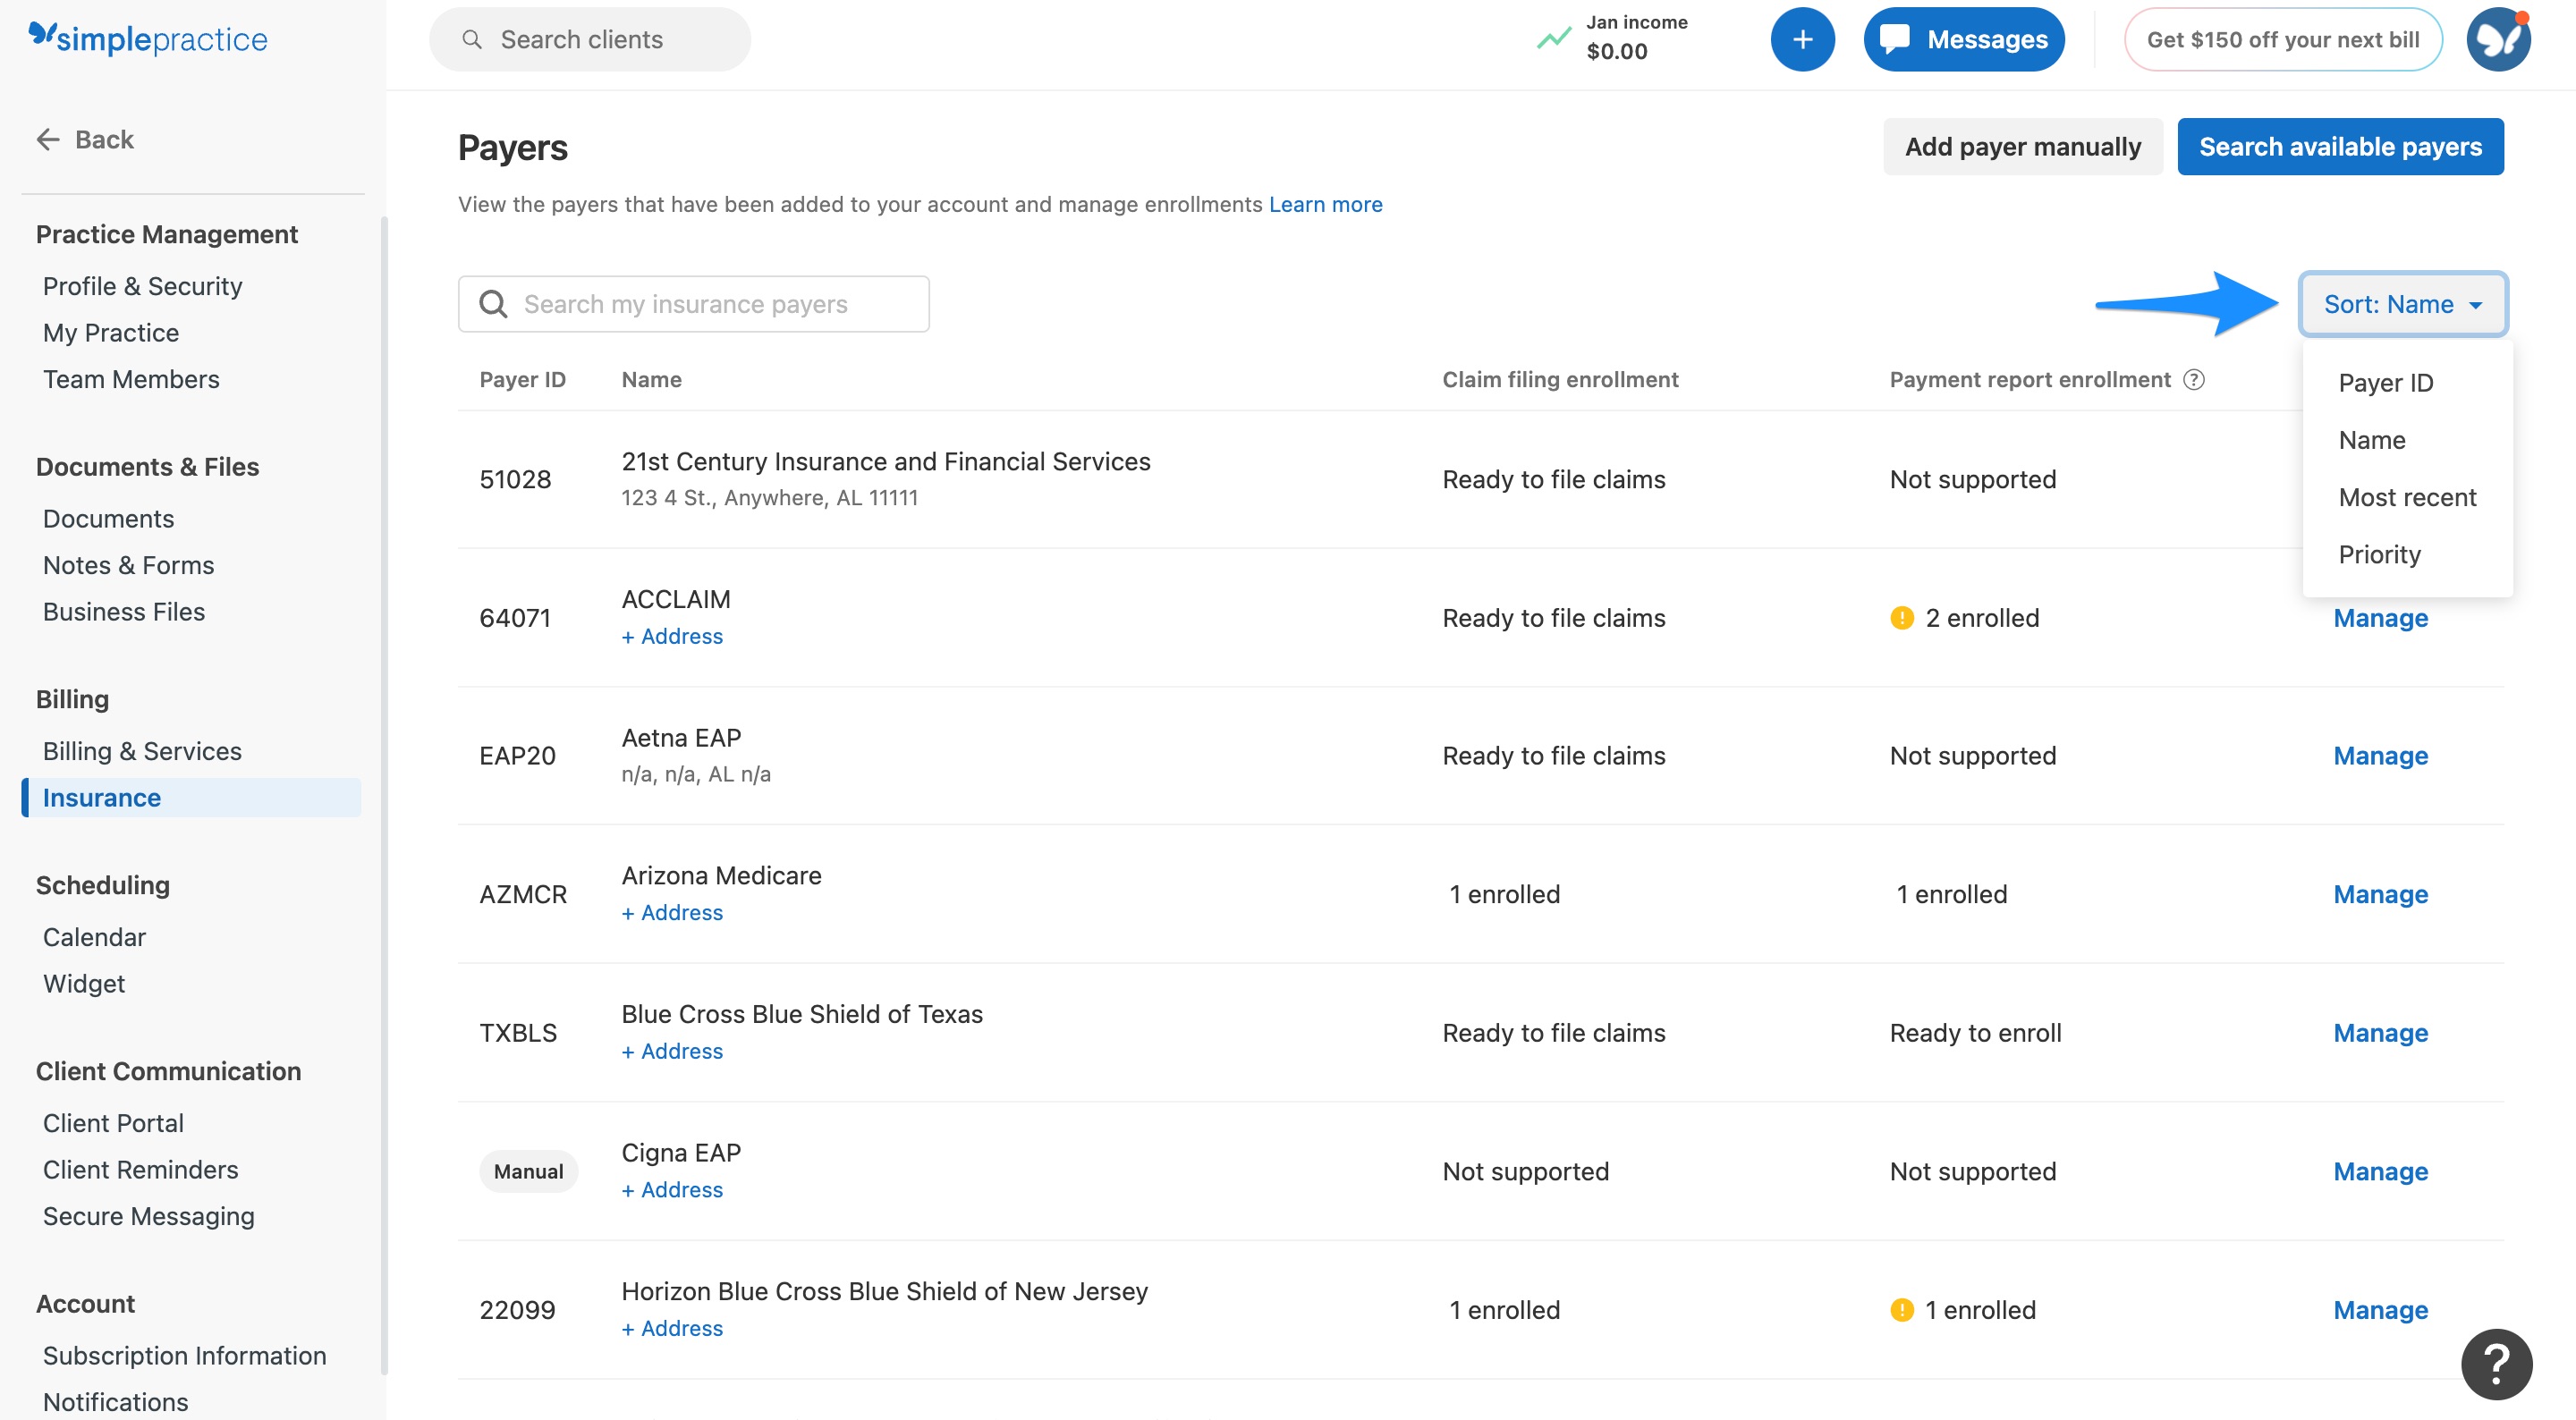Click Manage for Arizona Medicare
The width and height of the screenshot is (2576, 1420).
click(x=2379, y=894)
